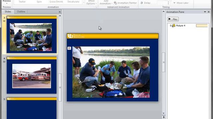
Task: Click the Previous Slide double-arrow button
Action: click(163, 117)
